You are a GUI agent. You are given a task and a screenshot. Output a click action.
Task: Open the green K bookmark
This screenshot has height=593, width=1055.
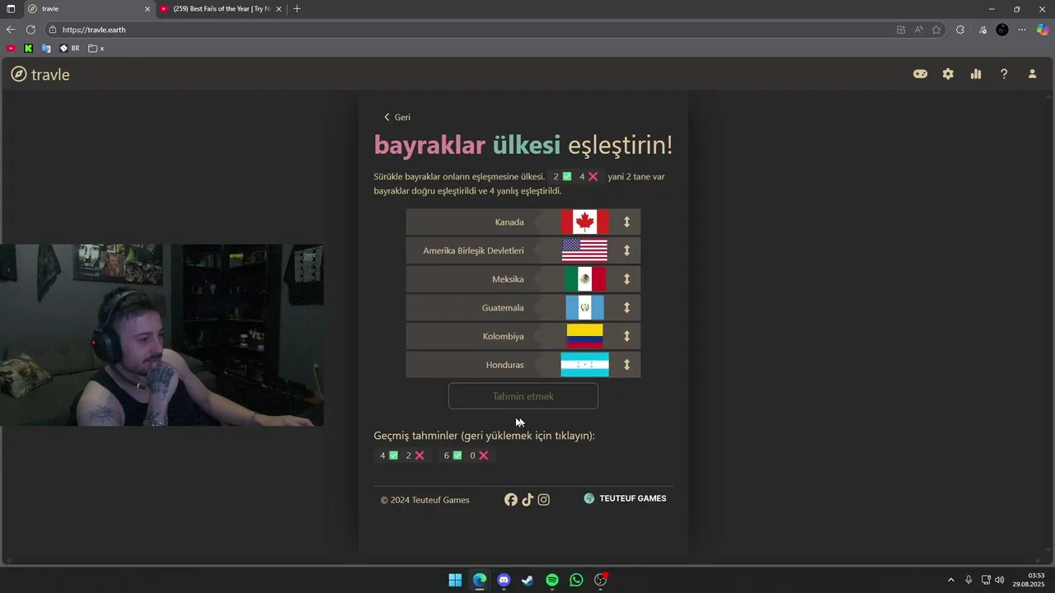pyautogui.click(x=29, y=49)
